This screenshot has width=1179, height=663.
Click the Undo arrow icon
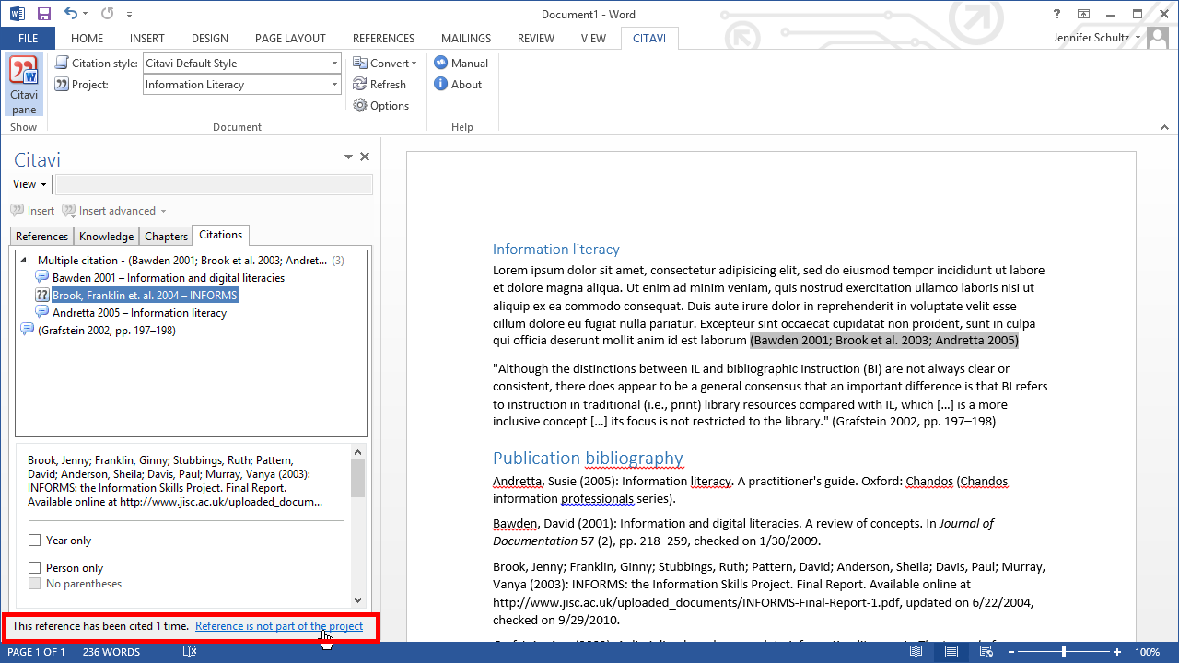pyautogui.click(x=71, y=14)
